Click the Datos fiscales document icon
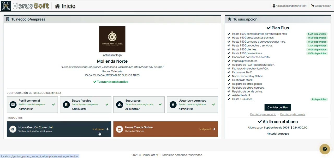The image size is (334, 158). (x=66, y=104)
